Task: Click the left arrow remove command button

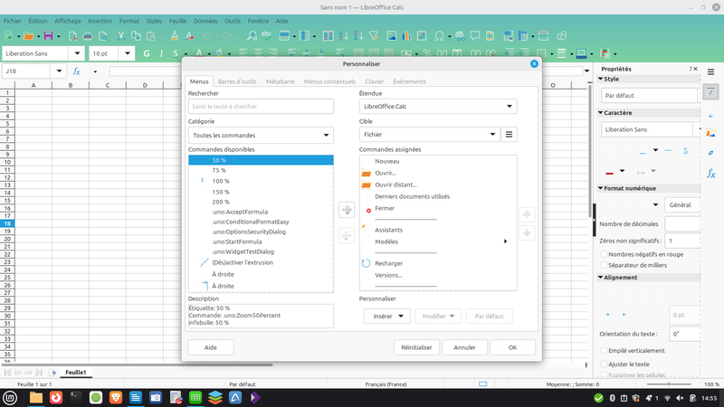Action: click(347, 235)
